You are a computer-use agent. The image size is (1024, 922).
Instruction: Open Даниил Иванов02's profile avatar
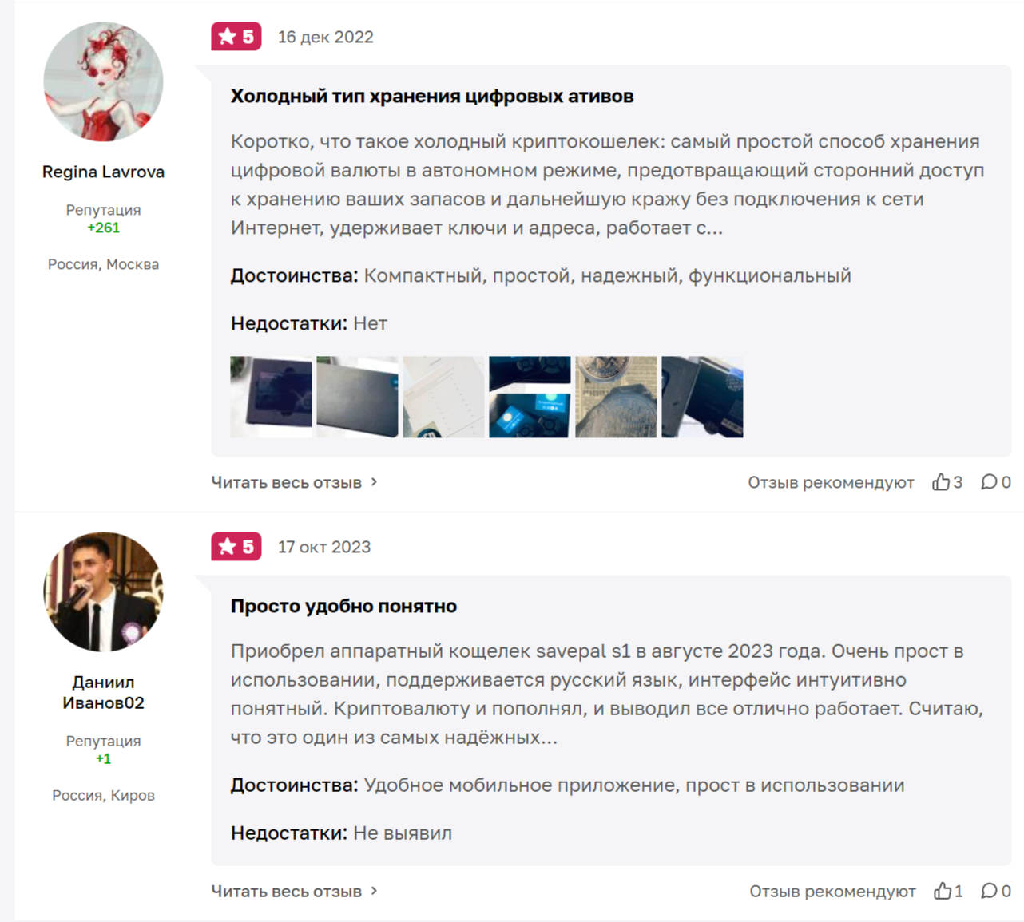click(103, 592)
